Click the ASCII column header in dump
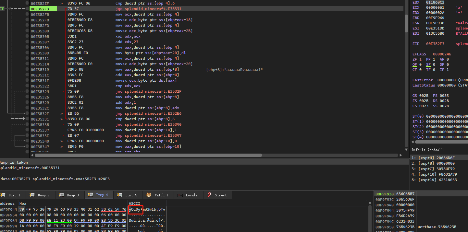Screen dimensions: 468x232 [134, 203]
